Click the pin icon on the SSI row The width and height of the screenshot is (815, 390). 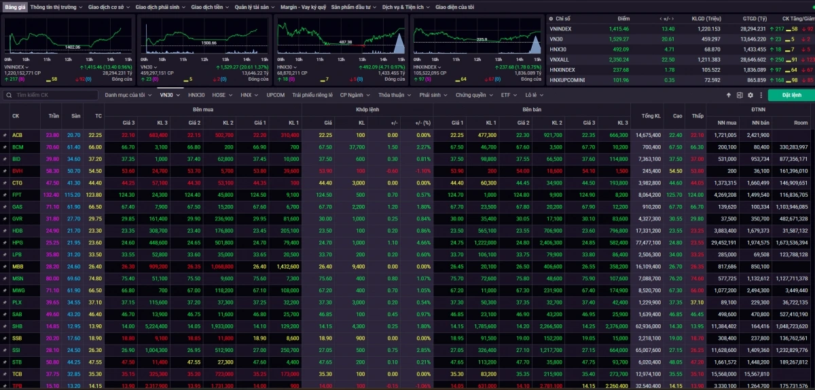5,349
